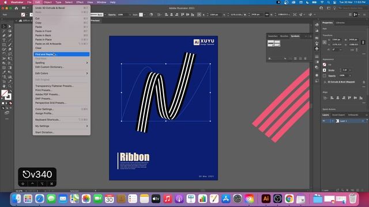Viewport: 369px width, 207px height.
Task: Select the Layer 1 row in Layers
Action: [x=344, y=121]
